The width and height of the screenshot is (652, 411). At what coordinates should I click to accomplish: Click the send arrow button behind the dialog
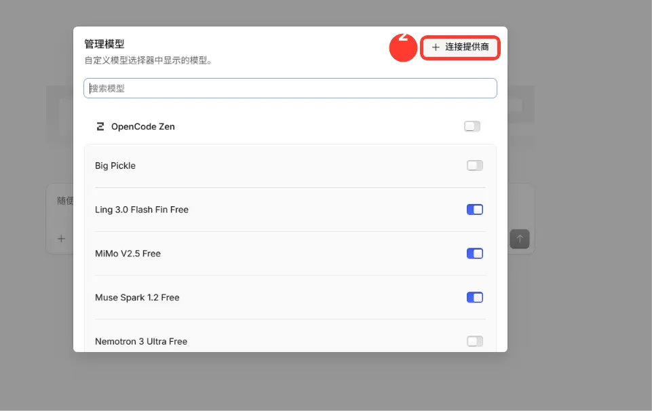(519, 239)
